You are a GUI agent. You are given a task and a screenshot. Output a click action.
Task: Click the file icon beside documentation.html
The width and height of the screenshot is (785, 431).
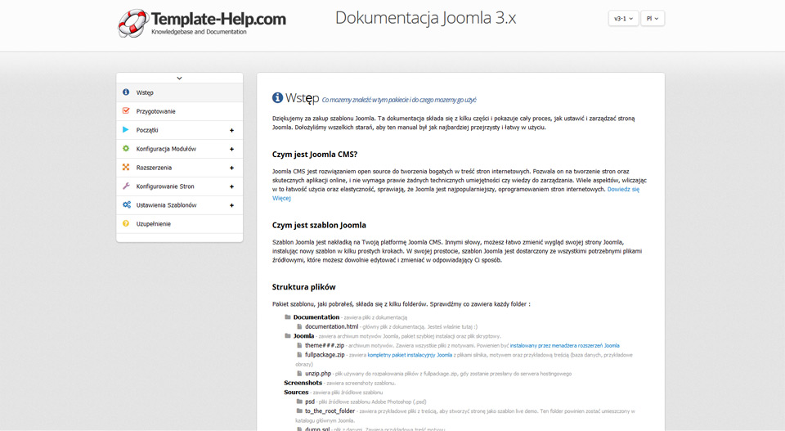(x=299, y=326)
